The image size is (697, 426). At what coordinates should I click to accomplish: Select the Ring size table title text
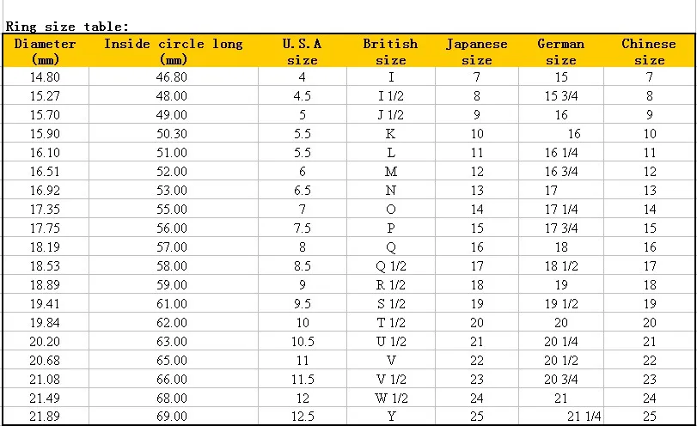[x=67, y=27]
